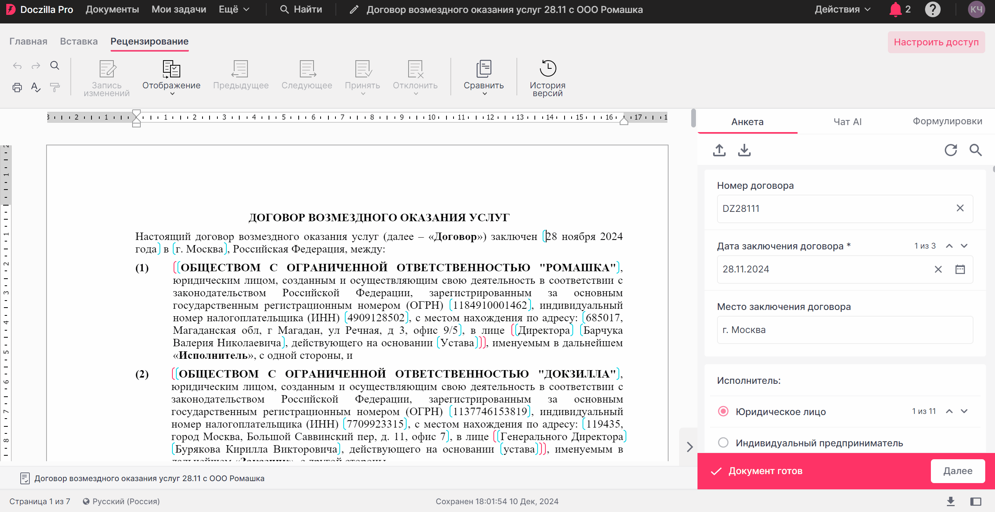Select the Анкета tab

748,122
